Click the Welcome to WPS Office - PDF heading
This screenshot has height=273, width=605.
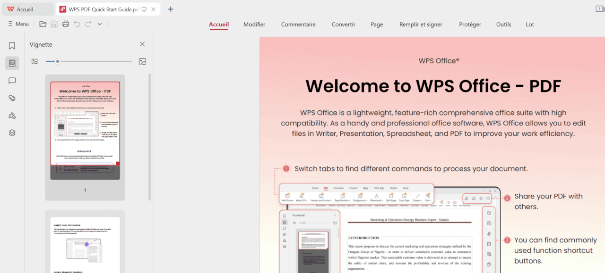[x=433, y=86]
